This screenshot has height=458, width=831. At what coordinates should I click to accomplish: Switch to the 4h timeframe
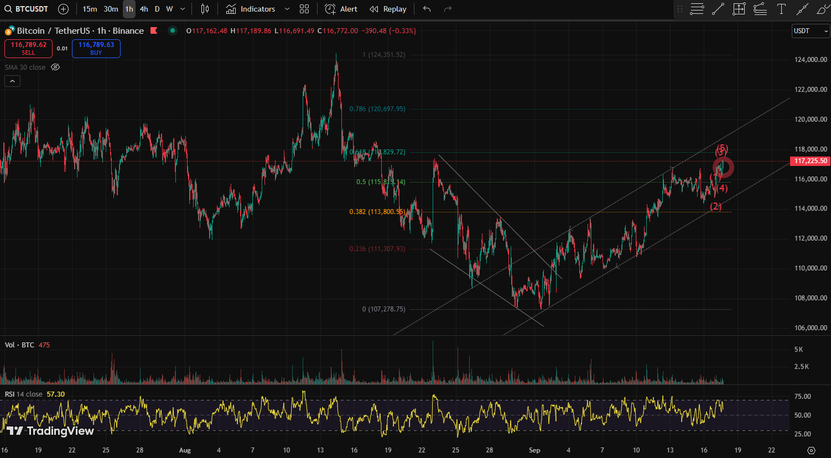[143, 9]
